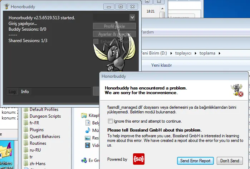Click Profil yükle button
250x169 pixels.
tap(114, 26)
